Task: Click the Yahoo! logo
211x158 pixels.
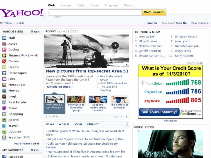Action: [22, 13]
